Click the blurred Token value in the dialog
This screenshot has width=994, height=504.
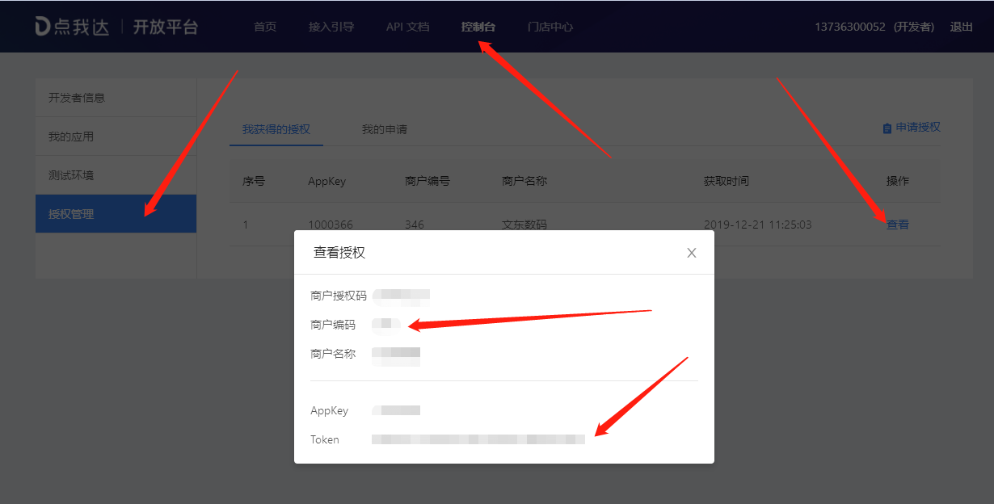[x=478, y=439]
